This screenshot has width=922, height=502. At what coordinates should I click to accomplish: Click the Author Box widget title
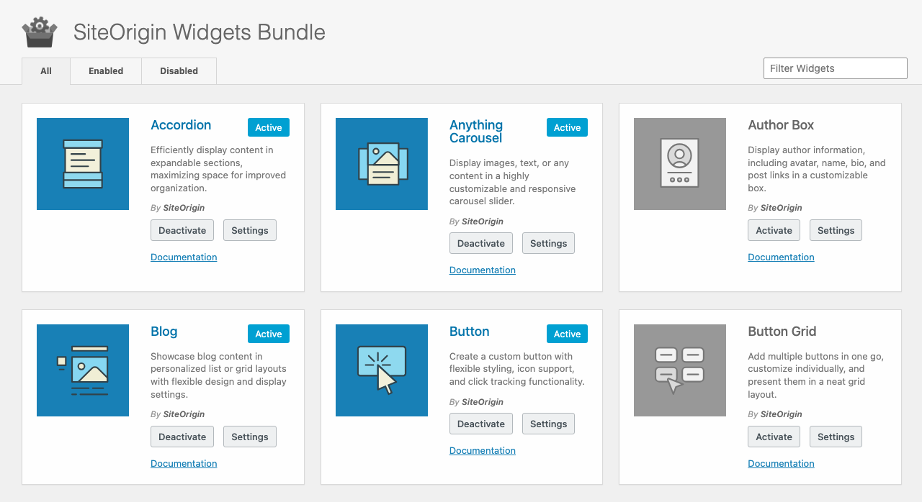781,125
